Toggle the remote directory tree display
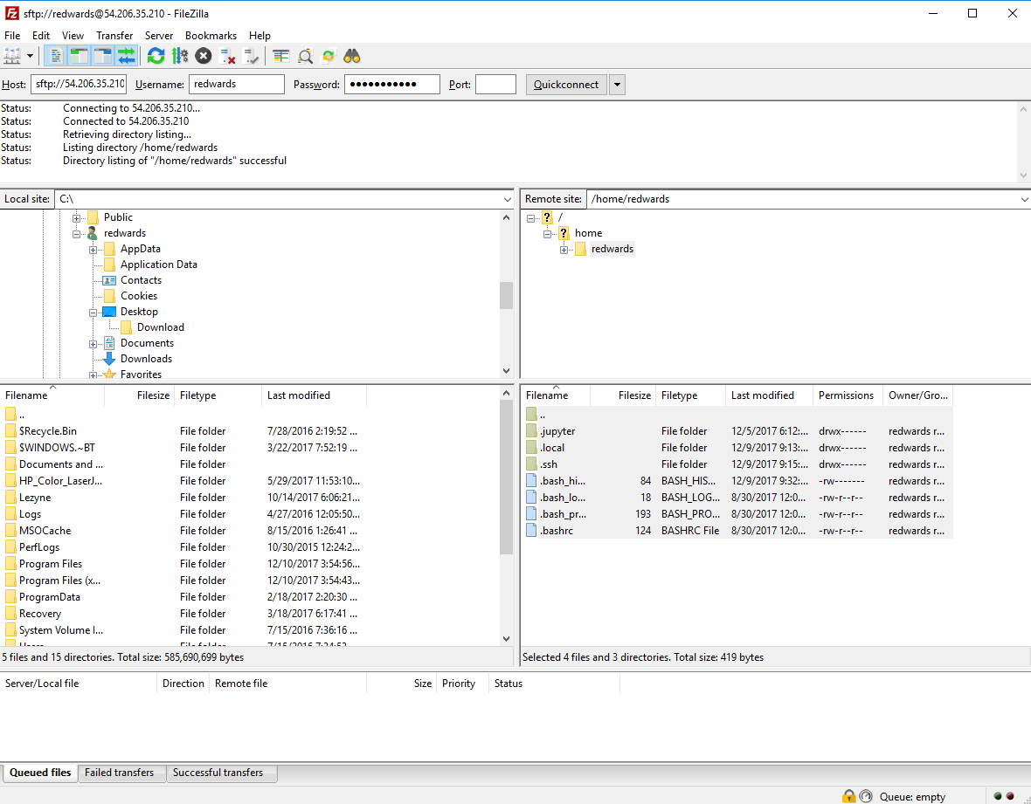Viewport: 1031px width, 804px height. 102,57
